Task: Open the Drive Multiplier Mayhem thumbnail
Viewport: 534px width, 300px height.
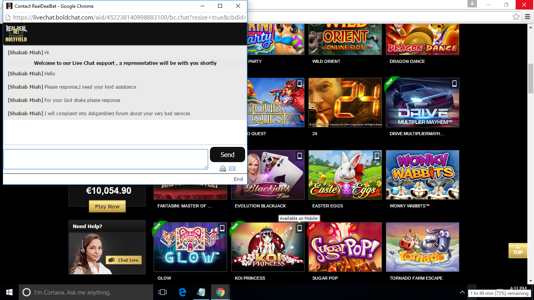Action: (423, 102)
